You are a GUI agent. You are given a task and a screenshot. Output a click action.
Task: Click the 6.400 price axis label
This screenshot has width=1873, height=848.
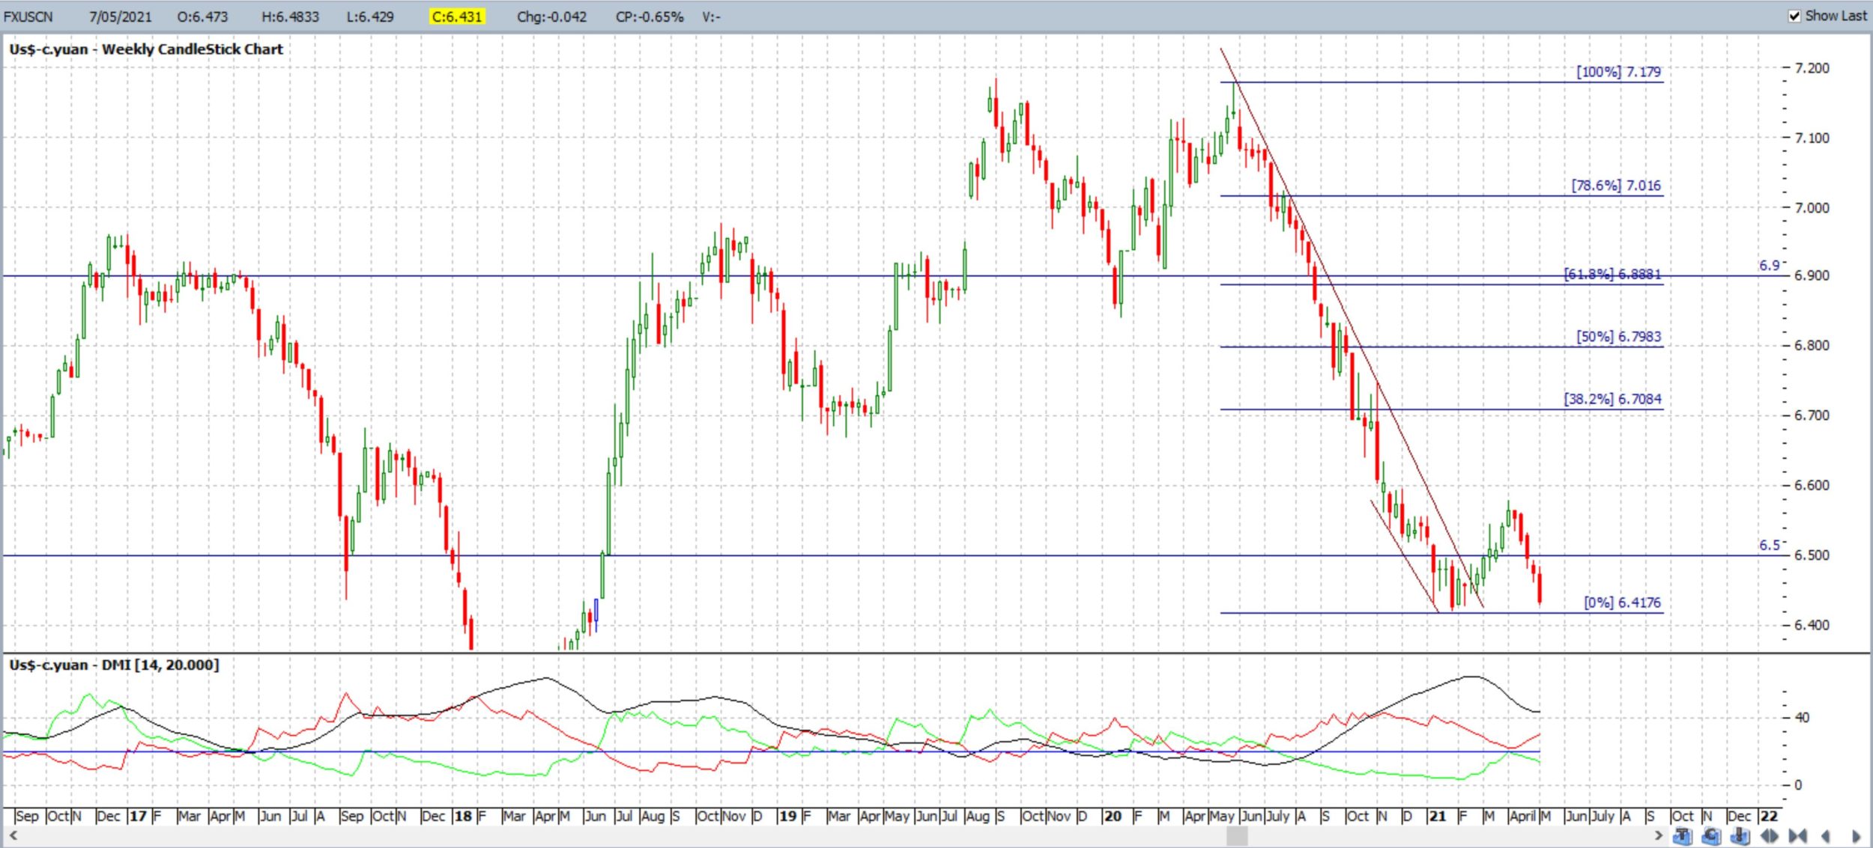(1812, 625)
